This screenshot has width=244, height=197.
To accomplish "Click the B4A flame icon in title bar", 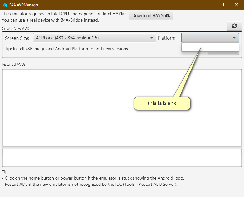I will click(x=5, y=5).
